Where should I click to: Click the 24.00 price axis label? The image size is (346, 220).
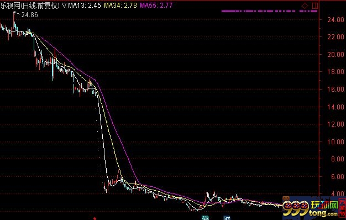click(x=335, y=20)
